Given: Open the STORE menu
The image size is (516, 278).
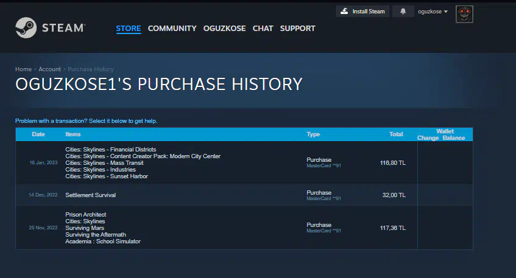Looking at the screenshot, I should 129,29.
